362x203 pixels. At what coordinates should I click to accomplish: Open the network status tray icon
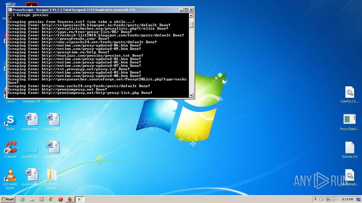point(328,199)
